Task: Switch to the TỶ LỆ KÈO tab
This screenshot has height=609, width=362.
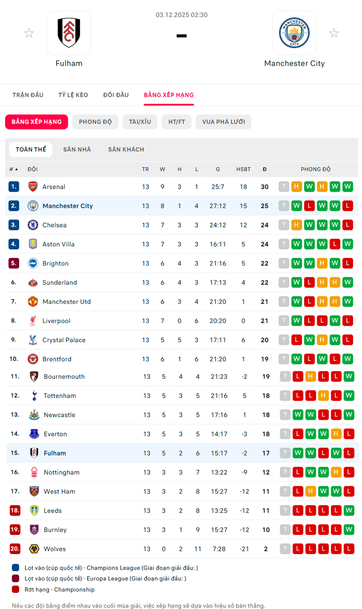Action: click(73, 95)
